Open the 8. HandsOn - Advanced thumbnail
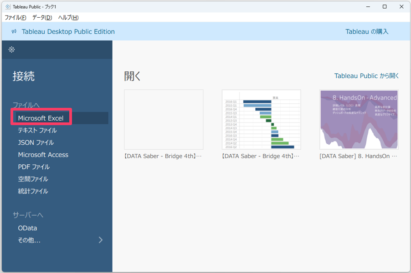 coord(359,120)
